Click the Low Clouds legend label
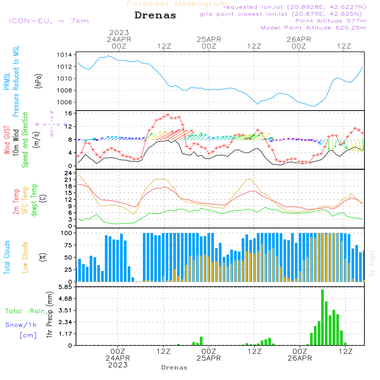The image size is (380, 380). [25, 257]
